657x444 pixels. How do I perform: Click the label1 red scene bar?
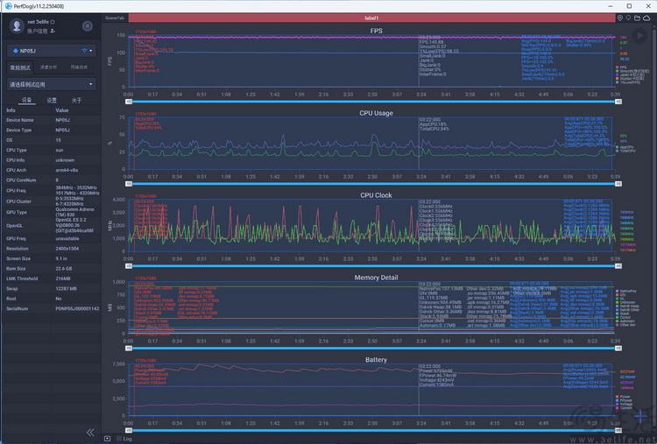(371, 18)
